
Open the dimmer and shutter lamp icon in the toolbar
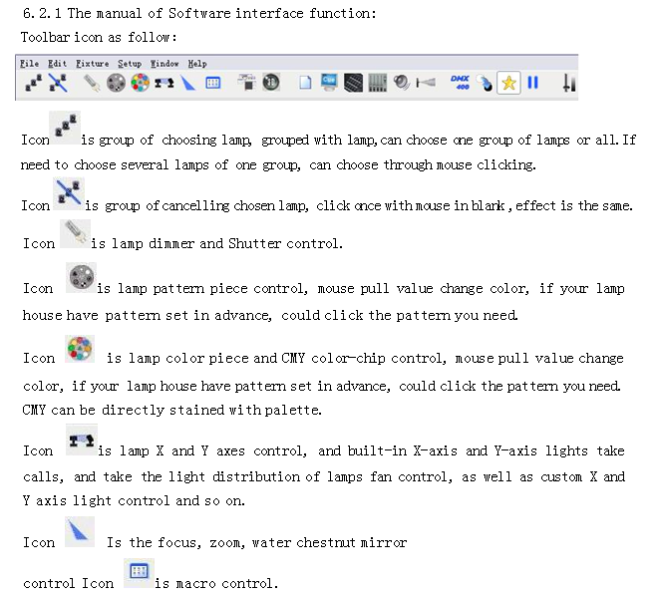(x=92, y=83)
